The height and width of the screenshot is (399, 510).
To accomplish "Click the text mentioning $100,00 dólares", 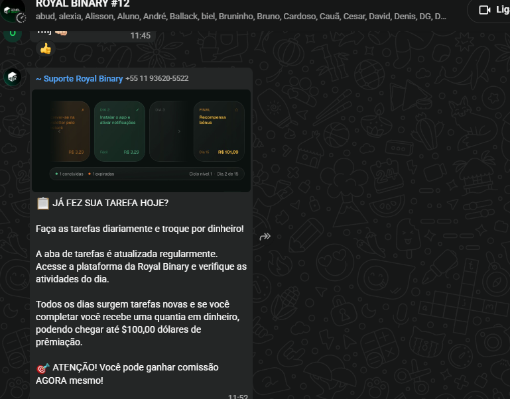I will [119, 329].
